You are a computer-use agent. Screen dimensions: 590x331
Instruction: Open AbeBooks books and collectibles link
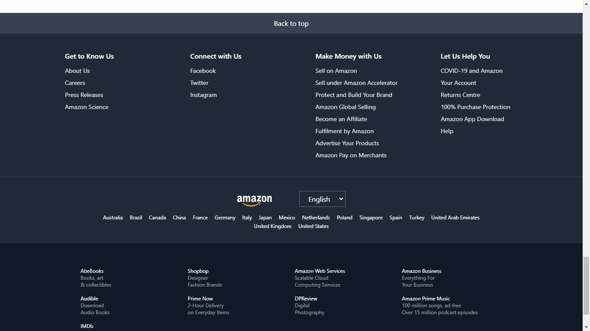click(x=96, y=278)
